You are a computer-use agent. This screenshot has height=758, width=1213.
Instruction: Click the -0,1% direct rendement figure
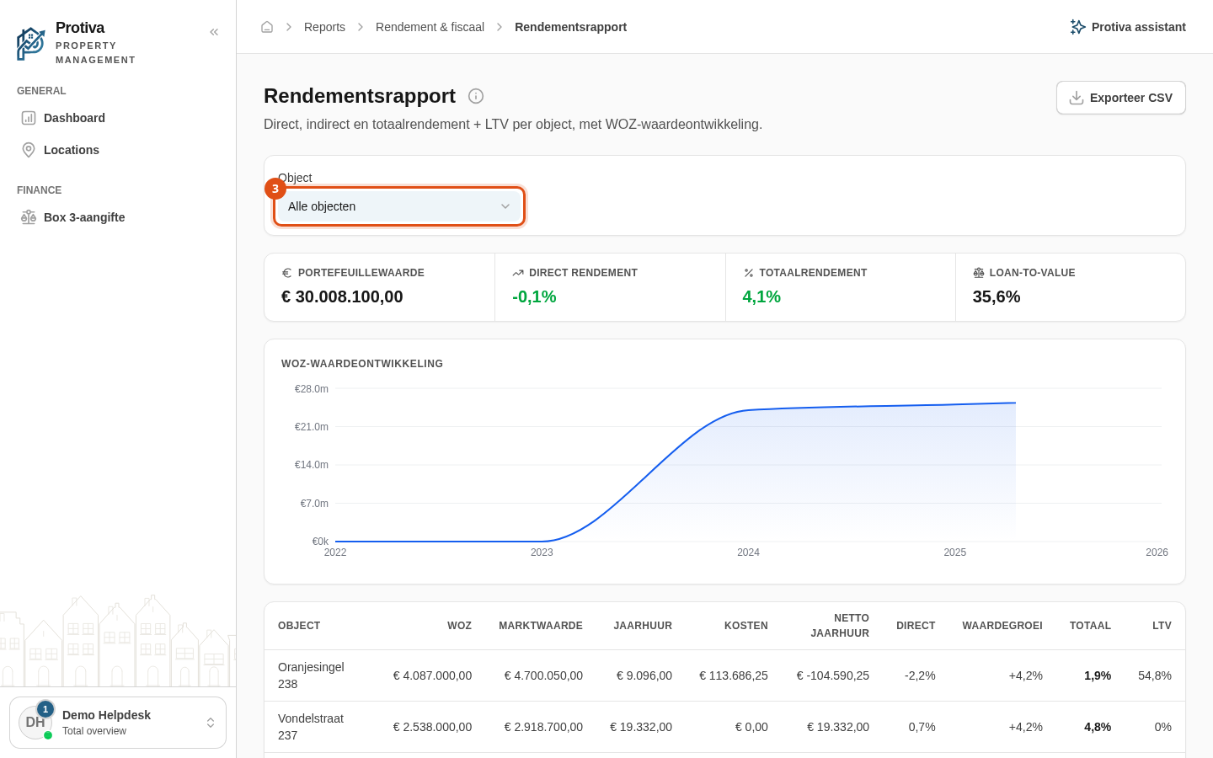coord(534,296)
